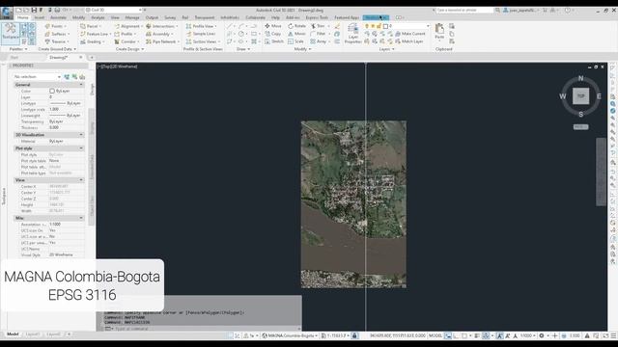The image size is (618, 347).
Task: Open the Annotate ribbon tab
Action: coord(58,17)
